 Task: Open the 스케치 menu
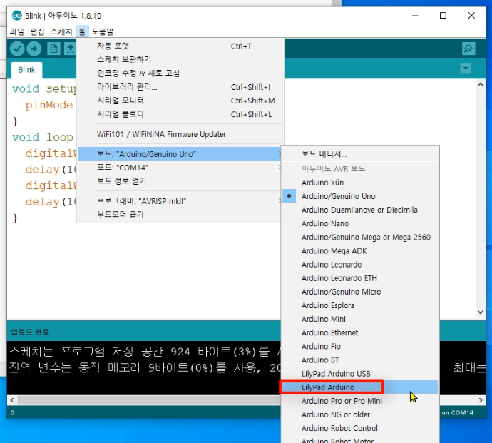61,31
